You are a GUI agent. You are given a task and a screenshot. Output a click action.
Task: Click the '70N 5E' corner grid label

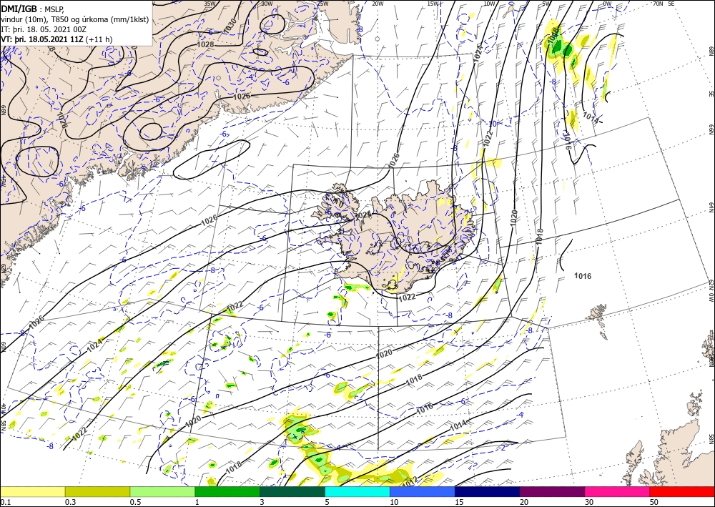664,4
